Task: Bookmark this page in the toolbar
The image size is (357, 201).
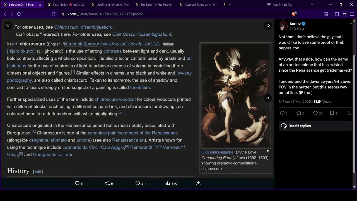Action: pyautogui.click(x=53, y=14)
